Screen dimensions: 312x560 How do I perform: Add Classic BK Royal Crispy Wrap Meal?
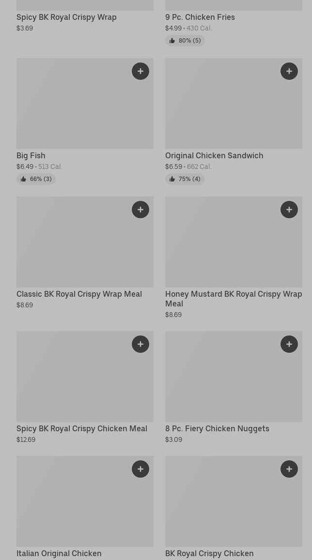(140, 210)
